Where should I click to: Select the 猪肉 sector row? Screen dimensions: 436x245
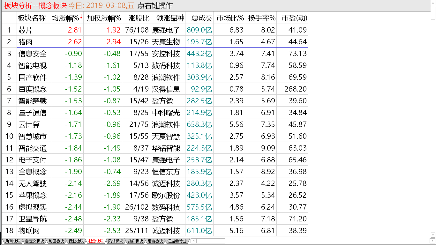[155, 42]
